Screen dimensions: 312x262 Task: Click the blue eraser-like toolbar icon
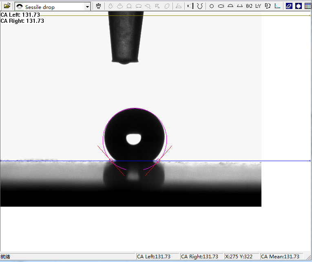point(289,6)
